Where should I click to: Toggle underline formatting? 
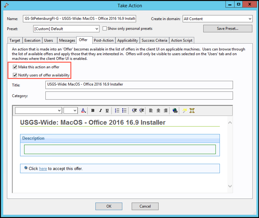pos(107,111)
